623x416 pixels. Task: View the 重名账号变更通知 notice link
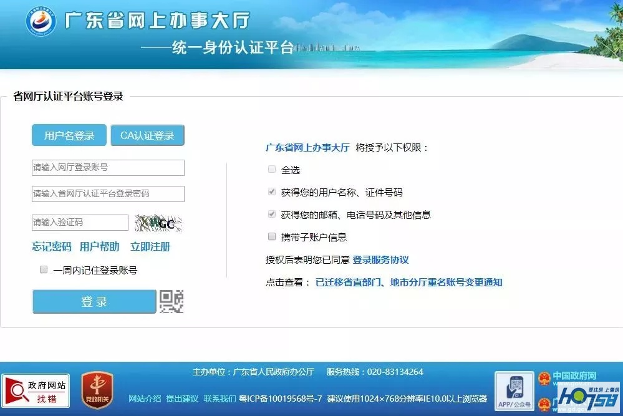[x=409, y=282]
